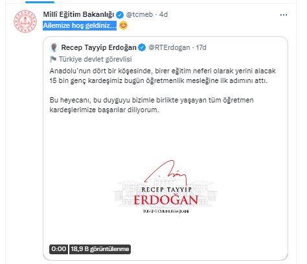Click the Türkiye devlet görevlisi label
The image size is (307, 264).
[x=95, y=59]
